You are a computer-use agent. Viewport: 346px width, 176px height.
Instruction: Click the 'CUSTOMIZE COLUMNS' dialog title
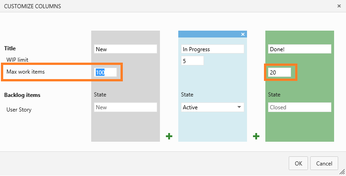(33, 6)
